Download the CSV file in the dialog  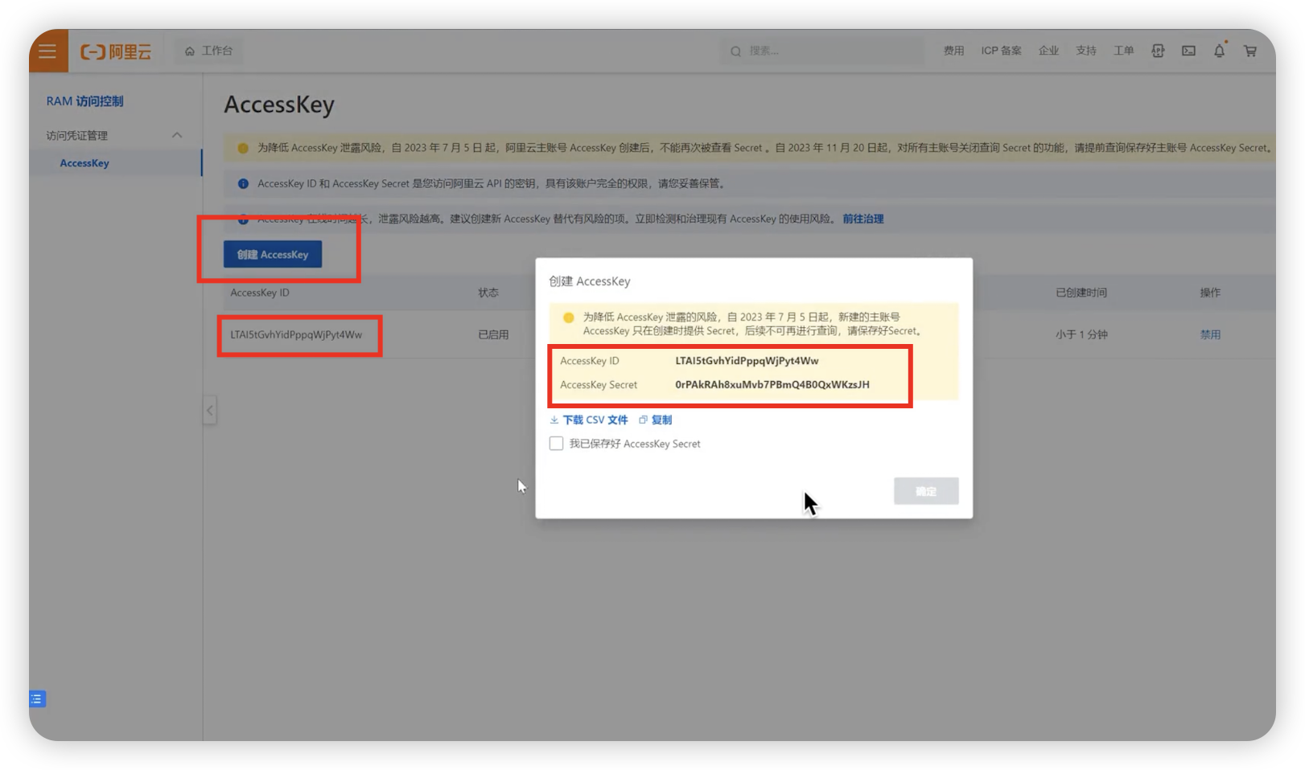pyautogui.click(x=595, y=420)
